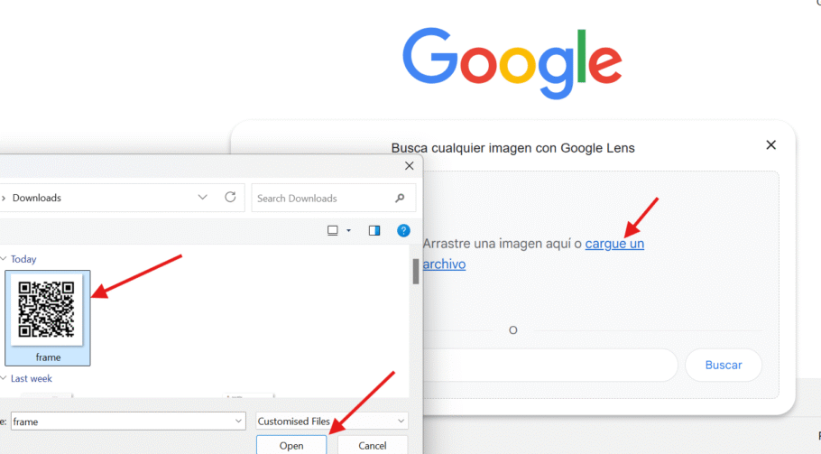Click the refresh icon beside the address bar
This screenshot has height=454, width=821.
pos(230,198)
